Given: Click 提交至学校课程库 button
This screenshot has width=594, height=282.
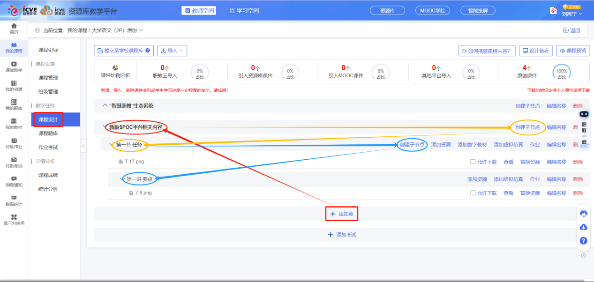Looking at the screenshot, I should pyautogui.click(x=124, y=51).
